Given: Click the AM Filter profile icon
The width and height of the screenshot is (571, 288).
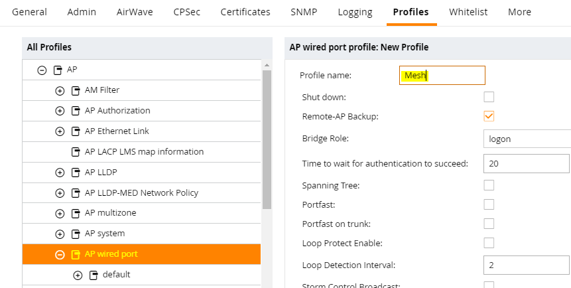Looking at the screenshot, I should point(76,90).
